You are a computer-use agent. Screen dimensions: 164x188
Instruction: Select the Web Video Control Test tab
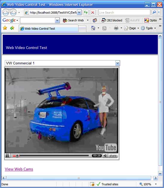point(49,29)
